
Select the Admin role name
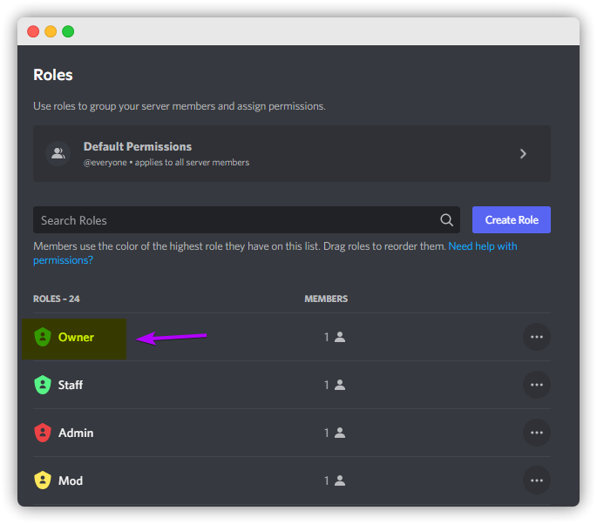pyautogui.click(x=76, y=433)
